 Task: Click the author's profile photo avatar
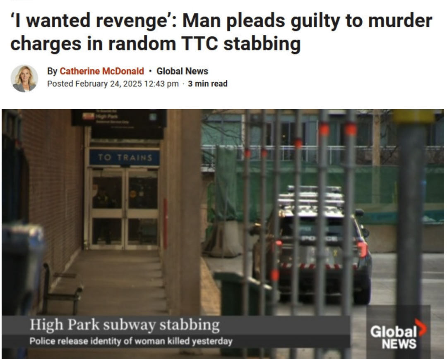(x=24, y=78)
